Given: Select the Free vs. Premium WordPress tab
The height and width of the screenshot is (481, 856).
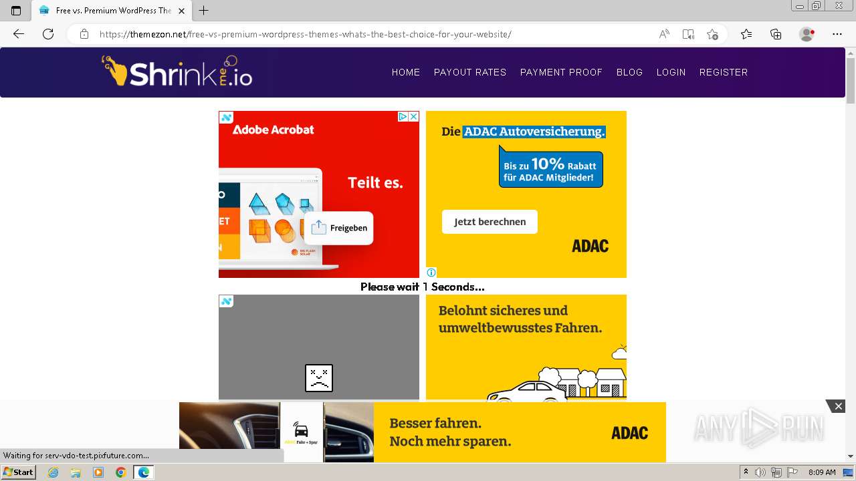Looking at the screenshot, I should pyautogui.click(x=112, y=11).
